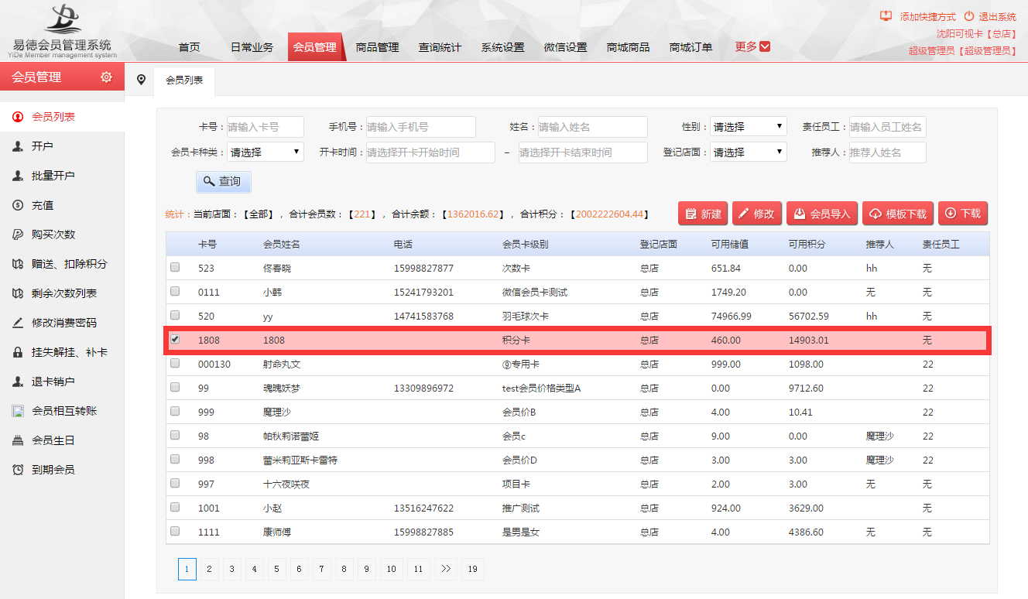Click the 模板下载 button
This screenshot has width=1028, height=599.
897,214
